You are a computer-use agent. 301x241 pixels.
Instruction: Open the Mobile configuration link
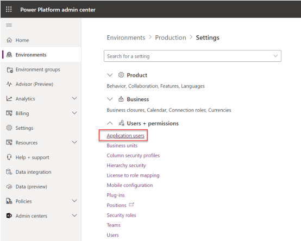click(x=130, y=185)
